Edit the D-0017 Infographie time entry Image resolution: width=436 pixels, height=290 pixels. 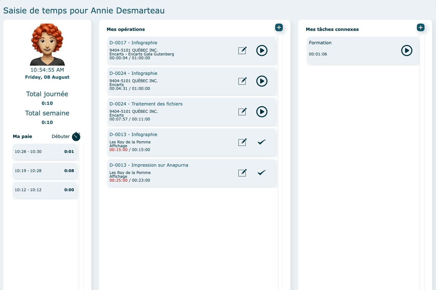(243, 50)
